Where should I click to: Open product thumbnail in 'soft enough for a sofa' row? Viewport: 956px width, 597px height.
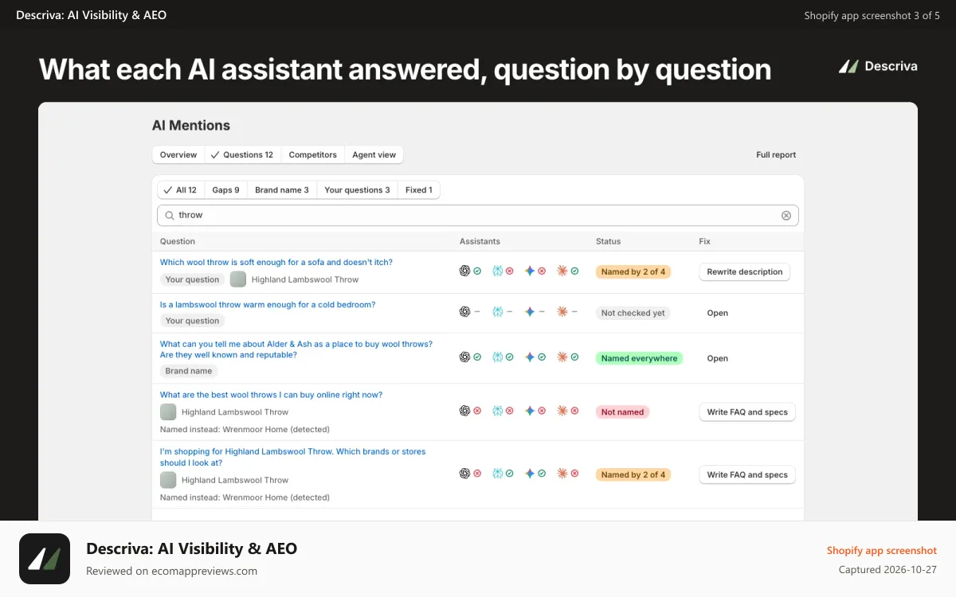238,279
